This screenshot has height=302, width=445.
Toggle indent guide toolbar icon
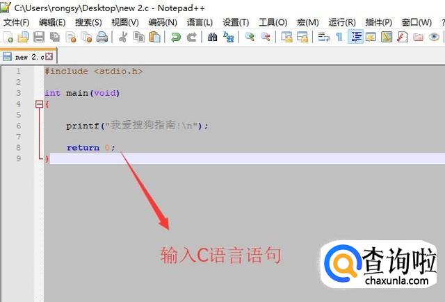click(x=355, y=37)
